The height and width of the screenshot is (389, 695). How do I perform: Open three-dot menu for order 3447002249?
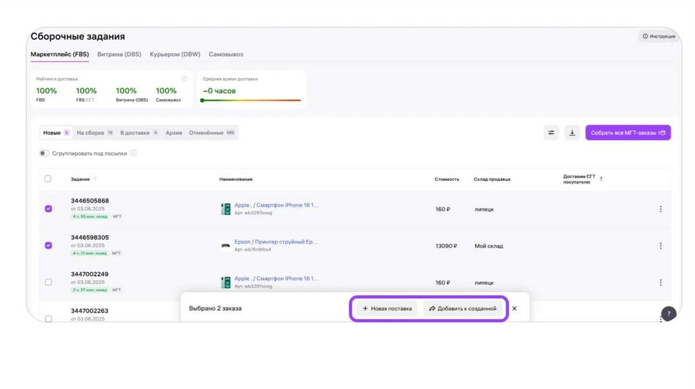(660, 282)
